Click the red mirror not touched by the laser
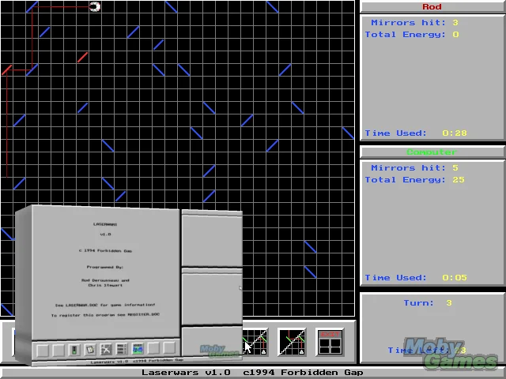Viewport: 506px width, 379px height. [x=82, y=58]
